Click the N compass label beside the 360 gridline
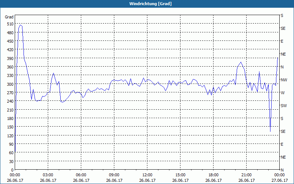The image size is (294, 184). pyautogui.click(x=282, y=67)
